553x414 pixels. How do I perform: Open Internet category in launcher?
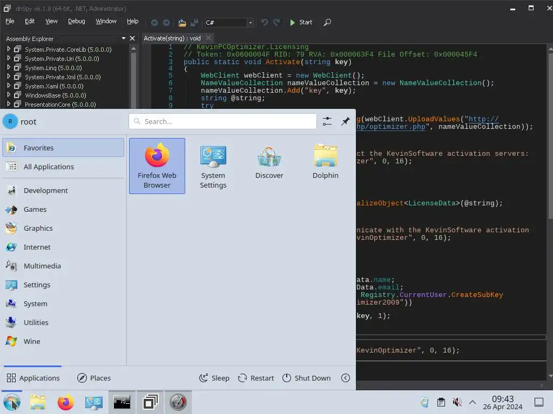[x=63, y=247]
